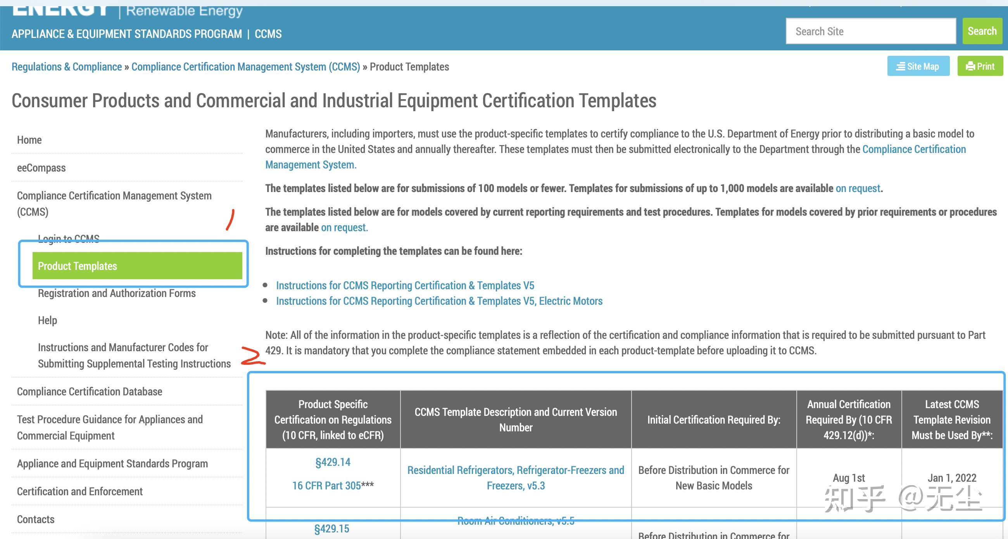Image resolution: width=1008 pixels, height=539 pixels.
Task: Open Registration and Authorization Forms
Action: pos(117,293)
